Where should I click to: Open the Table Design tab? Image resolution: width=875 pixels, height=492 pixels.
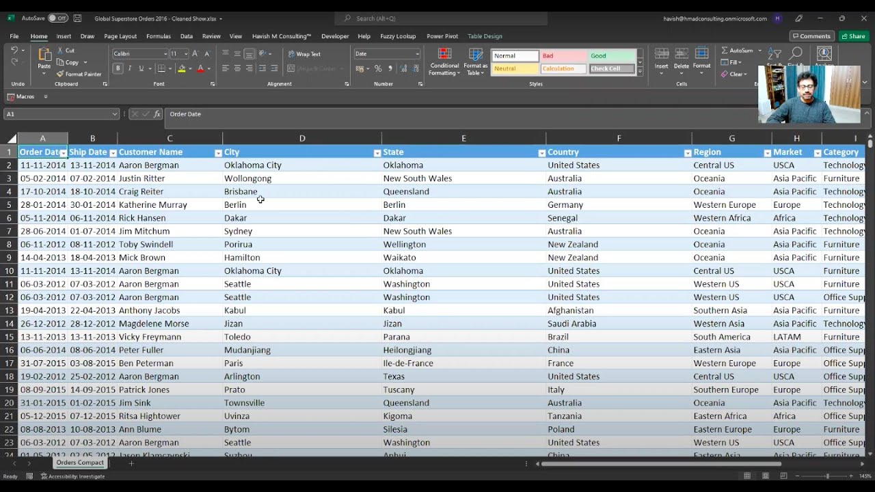[x=485, y=36]
